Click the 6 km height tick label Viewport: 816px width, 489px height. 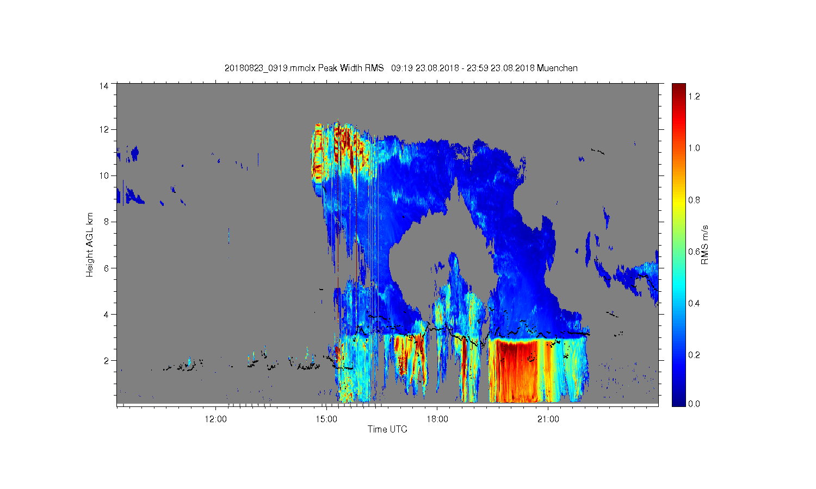(x=106, y=268)
